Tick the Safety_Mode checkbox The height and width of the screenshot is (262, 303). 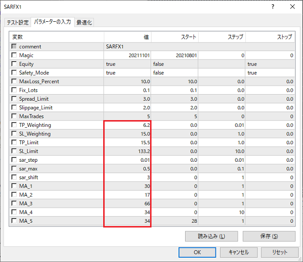[x=14, y=72]
